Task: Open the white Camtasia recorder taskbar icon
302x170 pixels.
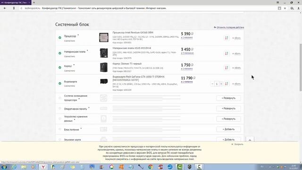Action: pos(199,167)
